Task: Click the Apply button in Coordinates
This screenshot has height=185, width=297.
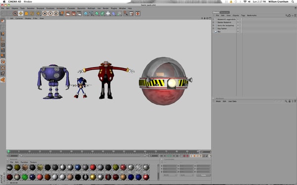Action: coord(203,175)
